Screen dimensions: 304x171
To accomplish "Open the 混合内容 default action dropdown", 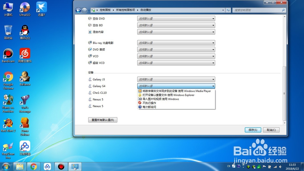I will (176, 32).
